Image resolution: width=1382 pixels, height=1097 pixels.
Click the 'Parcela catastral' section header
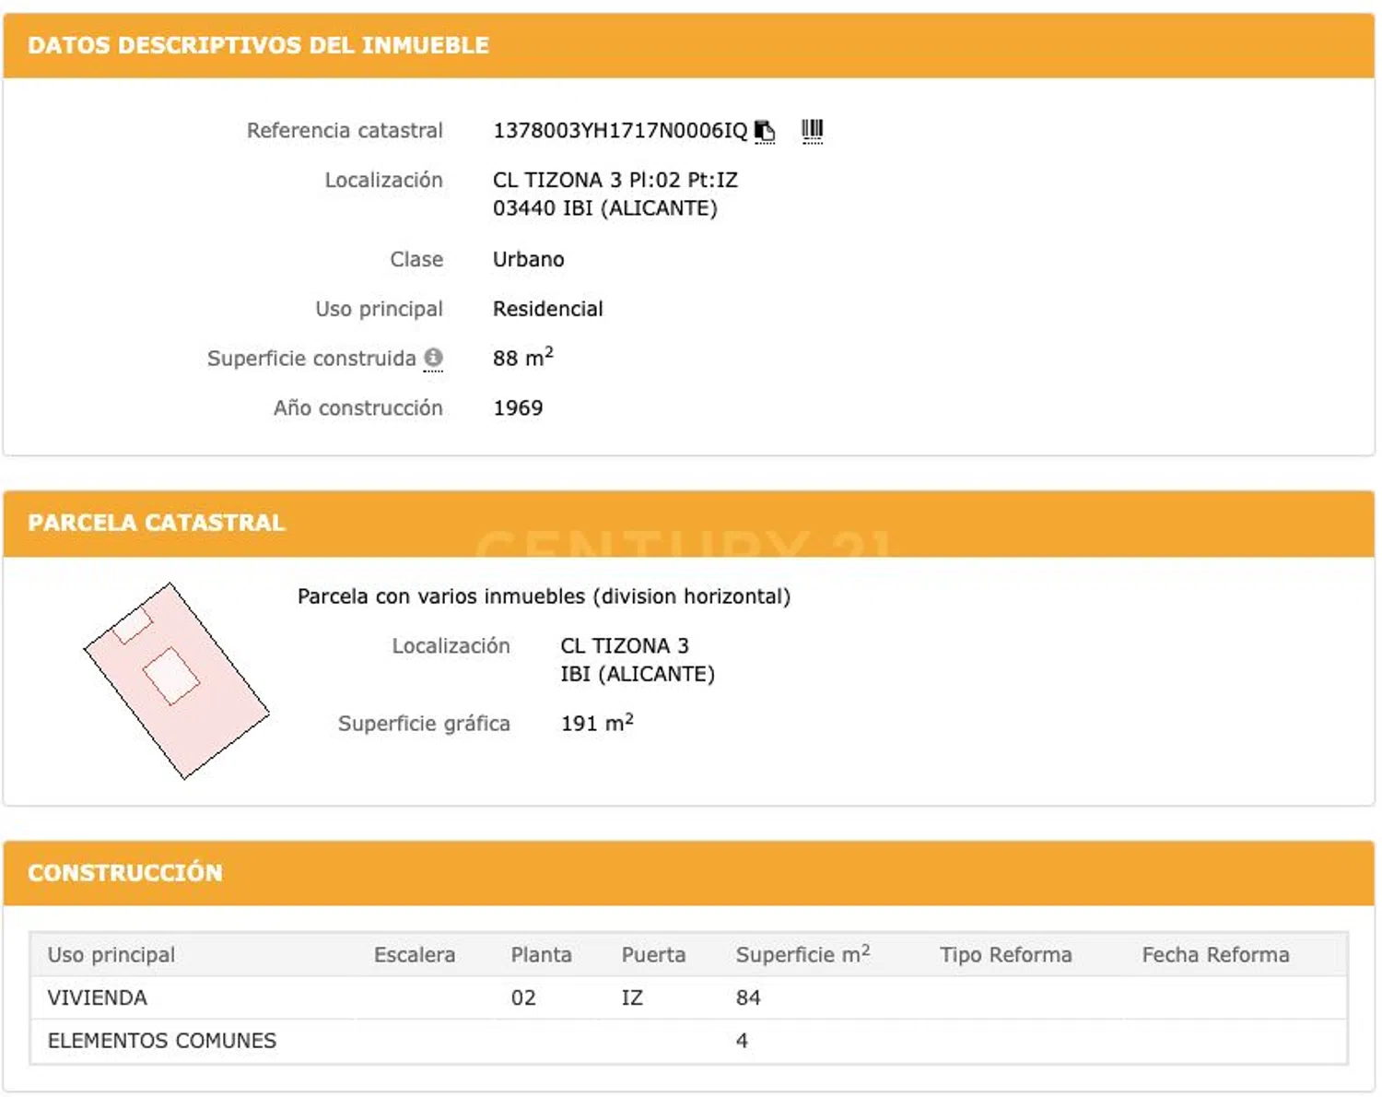(157, 523)
